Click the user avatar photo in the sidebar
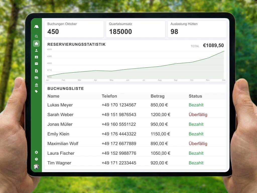This screenshot has height=193, width=257. 36,166
